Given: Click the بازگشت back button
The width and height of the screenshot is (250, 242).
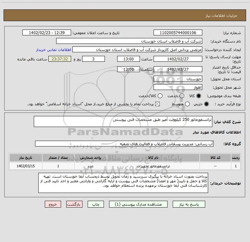Looking at the screenshot, I should (74, 204).
